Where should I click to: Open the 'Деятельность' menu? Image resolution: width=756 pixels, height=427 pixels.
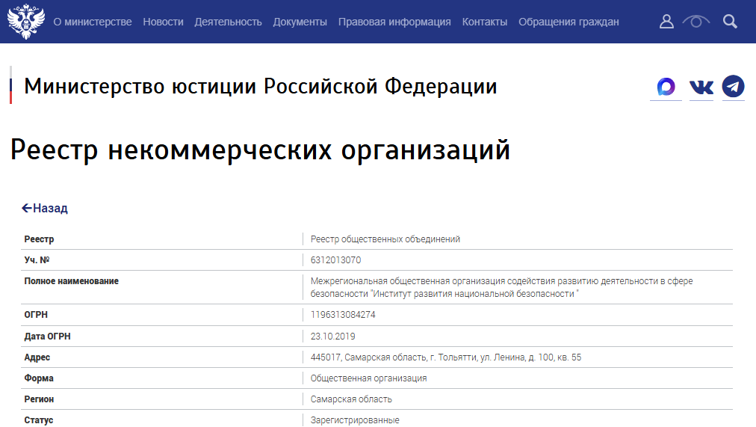[x=228, y=22]
